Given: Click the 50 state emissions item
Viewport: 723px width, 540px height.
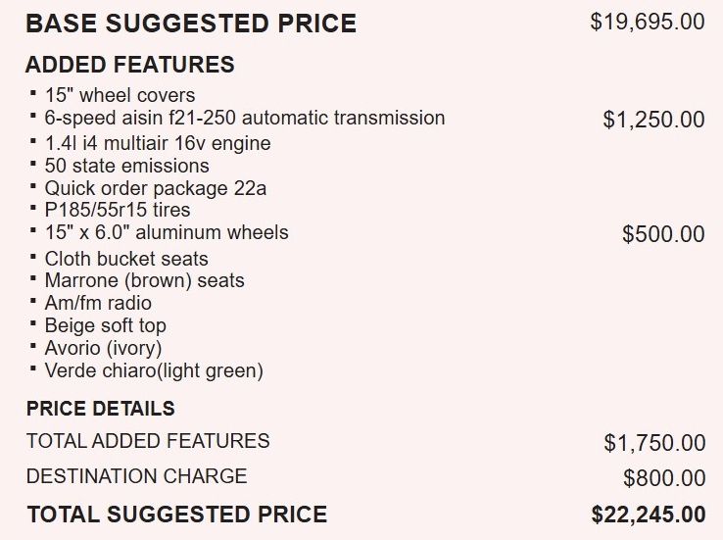Looking at the screenshot, I should point(126,166).
